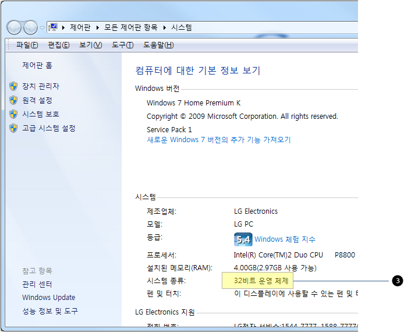Open 관리 센터 link
The image size is (404, 332).
point(37,284)
